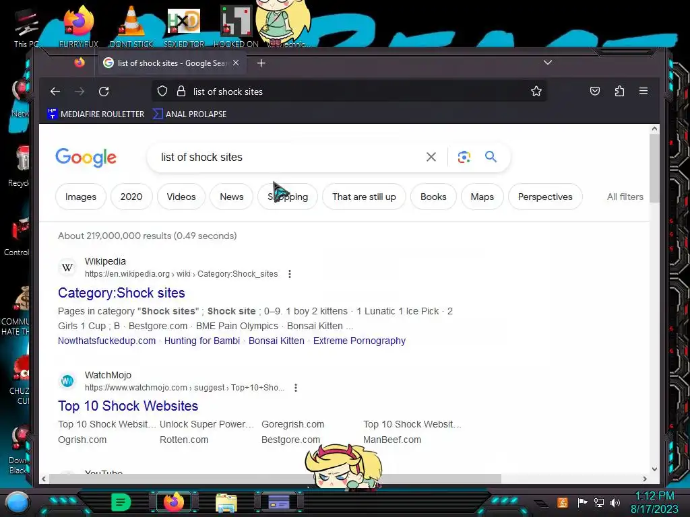690x517 pixels.
Task: Select the Perspectives filter chip
Action: point(545,197)
